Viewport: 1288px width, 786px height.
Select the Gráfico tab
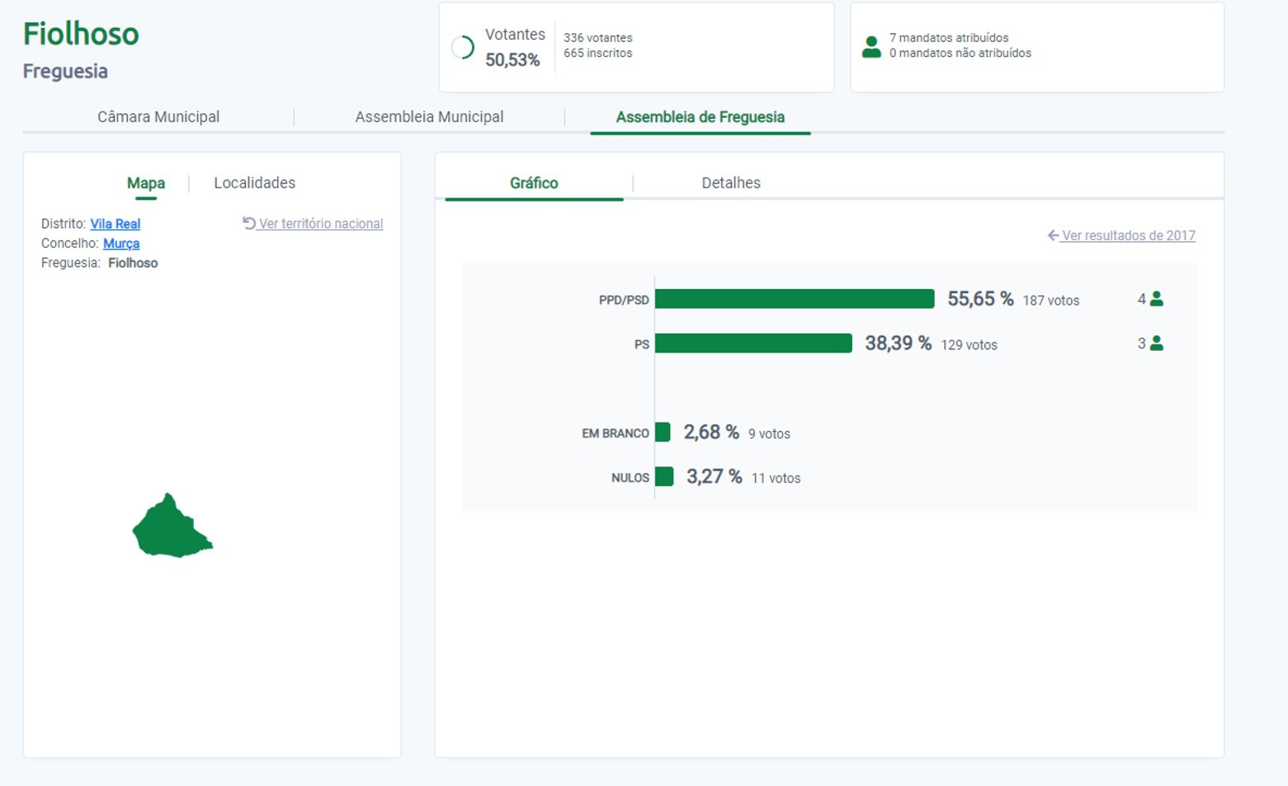tap(534, 183)
